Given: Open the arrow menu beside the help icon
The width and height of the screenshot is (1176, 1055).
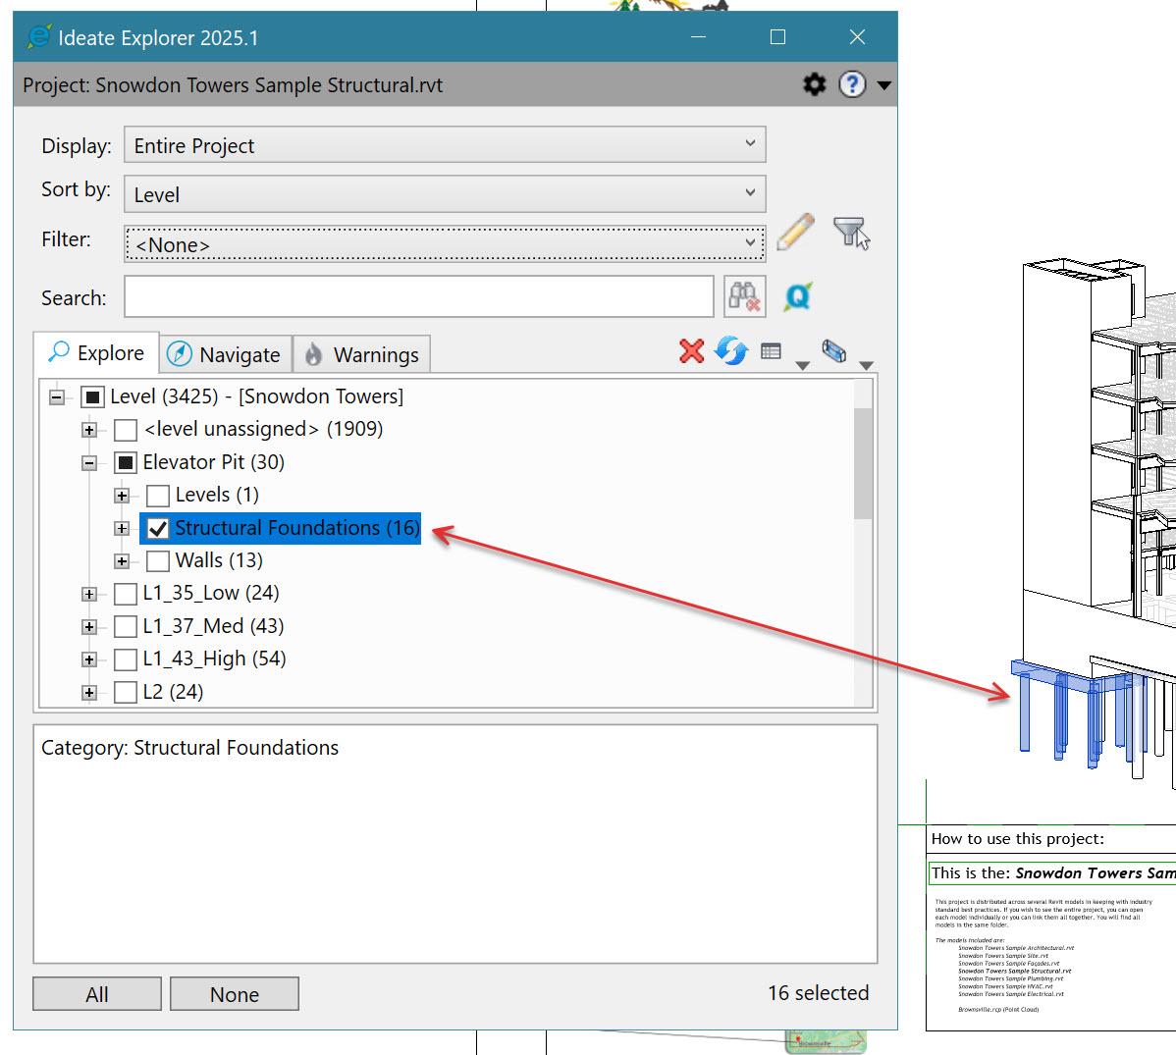Looking at the screenshot, I should click(x=884, y=85).
